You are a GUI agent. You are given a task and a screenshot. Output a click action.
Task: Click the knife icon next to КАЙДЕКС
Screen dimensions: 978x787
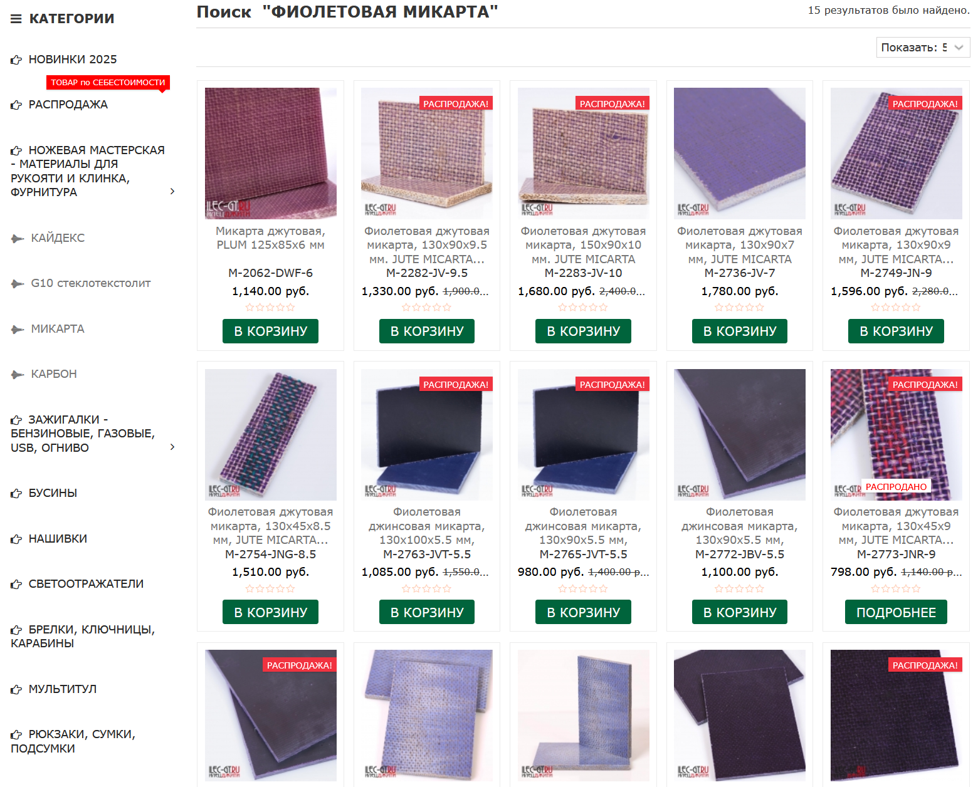[x=18, y=239]
